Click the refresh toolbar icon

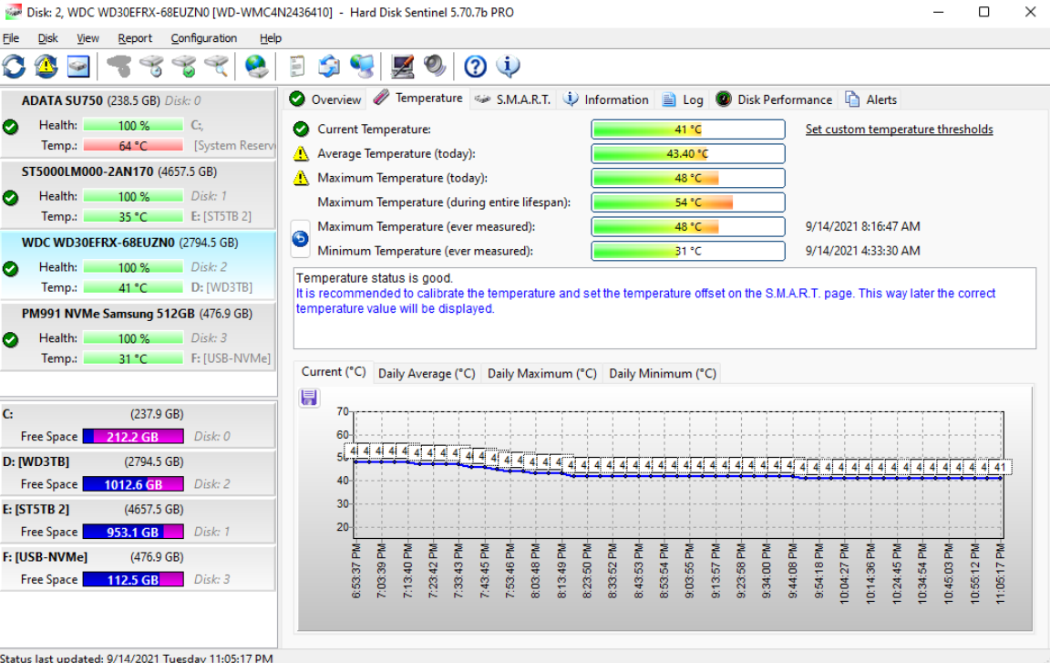(x=14, y=67)
